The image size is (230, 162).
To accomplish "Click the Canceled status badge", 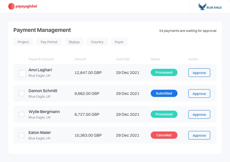I will 164,135.
